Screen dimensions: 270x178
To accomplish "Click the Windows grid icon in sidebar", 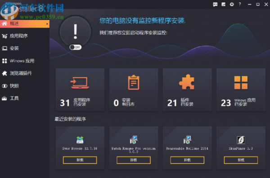I will click(x=4, y=61).
